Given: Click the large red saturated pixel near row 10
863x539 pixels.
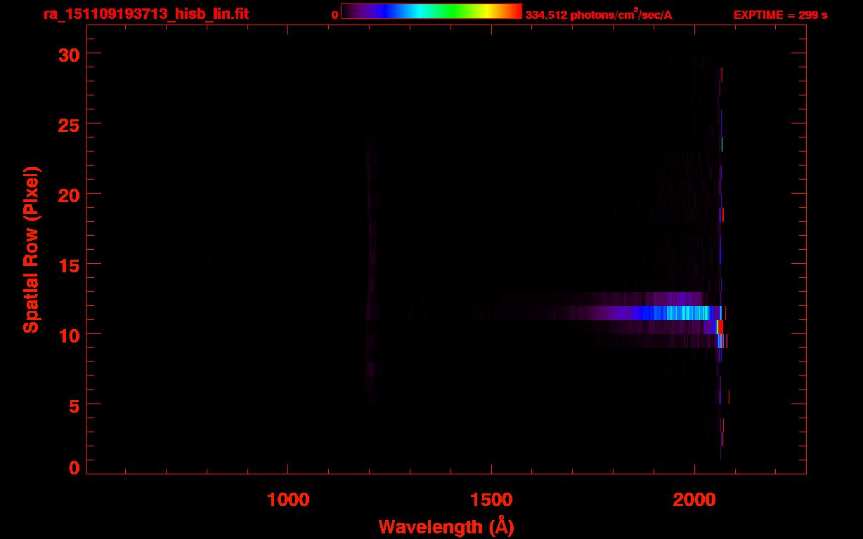Looking at the screenshot, I should [x=720, y=327].
